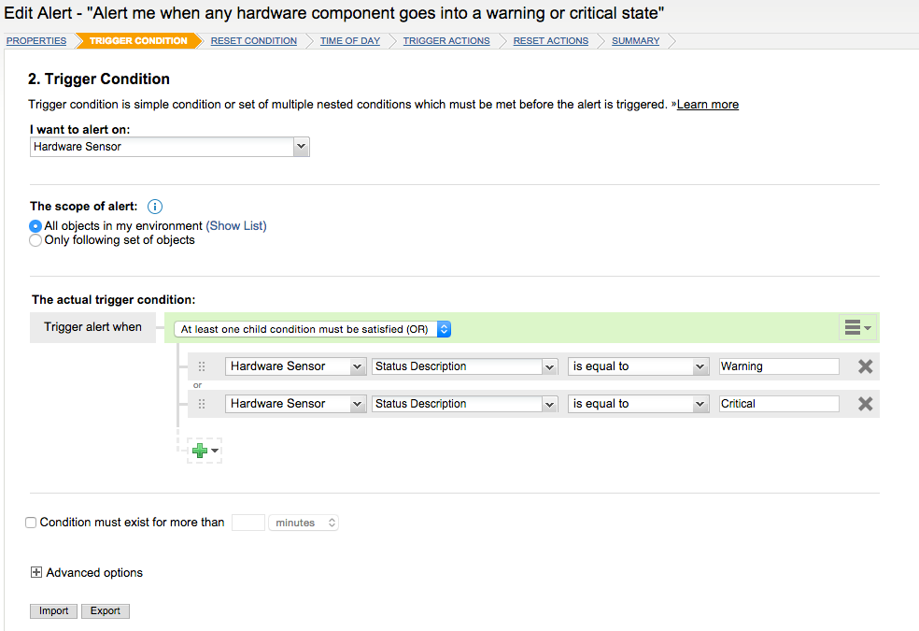Go to the Reset Condition tab

click(x=253, y=41)
